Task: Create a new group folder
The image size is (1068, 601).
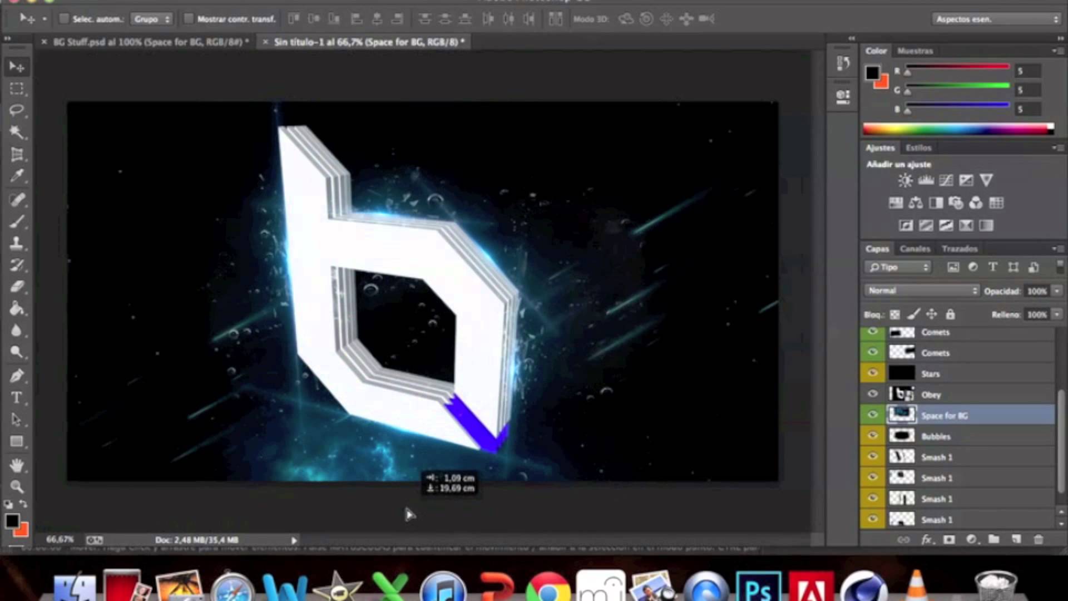Action: click(x=993, y=539)
